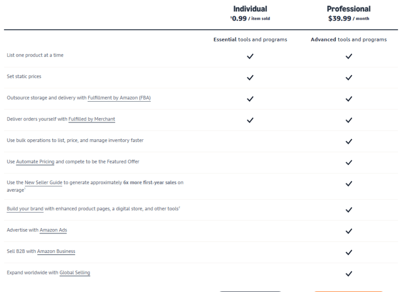The image size is (402, 292).
Task: Click Individual checkmark for Fulfilled by Merchant row
Action: [x=250, y=120]
